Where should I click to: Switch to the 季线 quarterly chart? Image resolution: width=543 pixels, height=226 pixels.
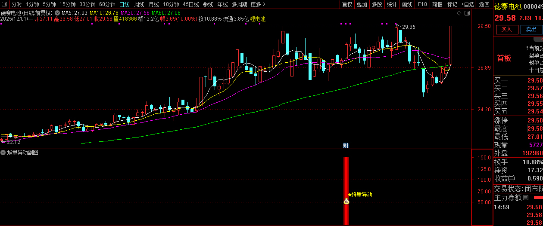pos(208,4)
